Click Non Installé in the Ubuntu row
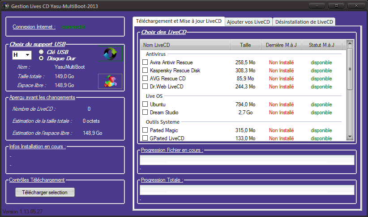Viewport: 368px width, 217px height. pos(282,104)
